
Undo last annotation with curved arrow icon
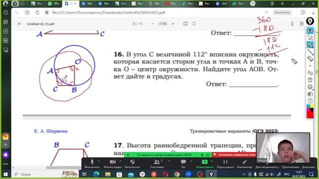pos(310,73)
